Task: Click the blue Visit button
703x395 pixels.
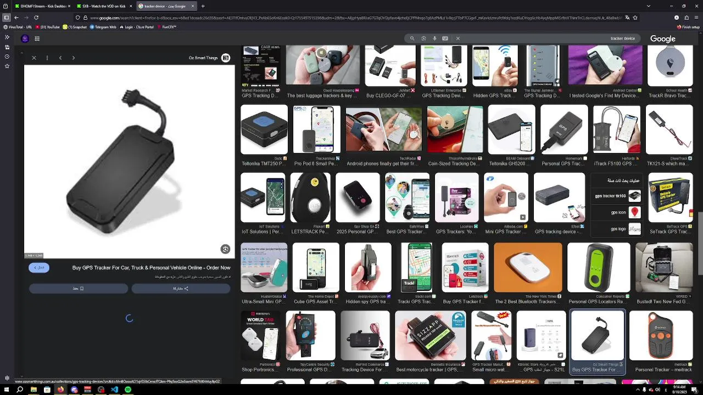Action: [39, 267]
